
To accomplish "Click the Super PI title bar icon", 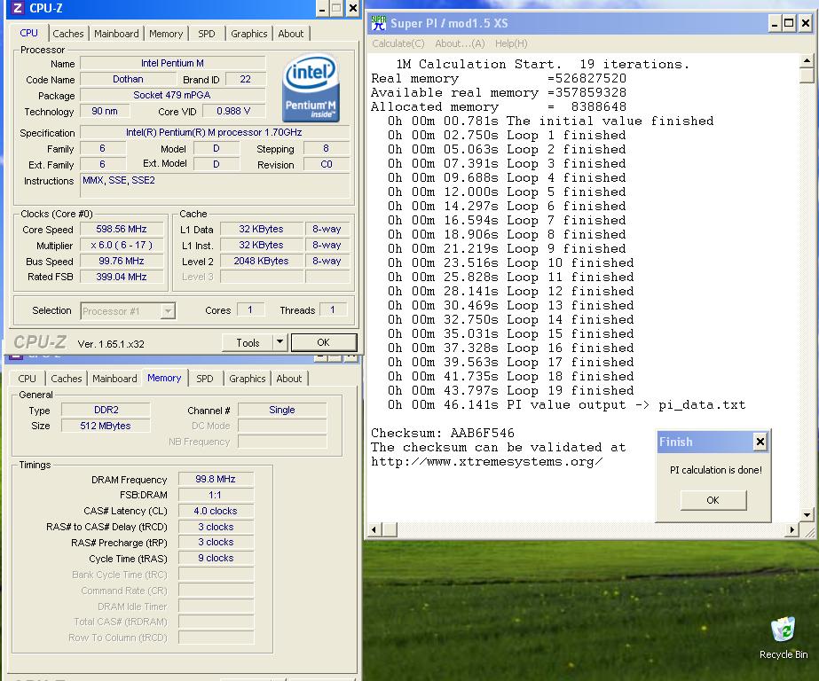I will pos(378,23).
